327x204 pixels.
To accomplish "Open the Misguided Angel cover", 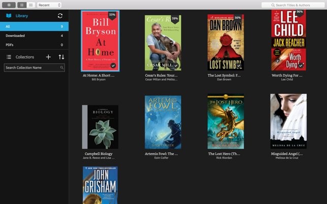I will coord(289,121).
